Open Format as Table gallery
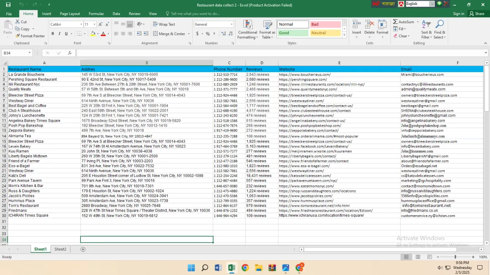 (x=267, y=30)
